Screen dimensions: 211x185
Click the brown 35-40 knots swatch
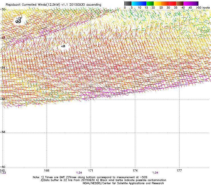click(180, 3)
